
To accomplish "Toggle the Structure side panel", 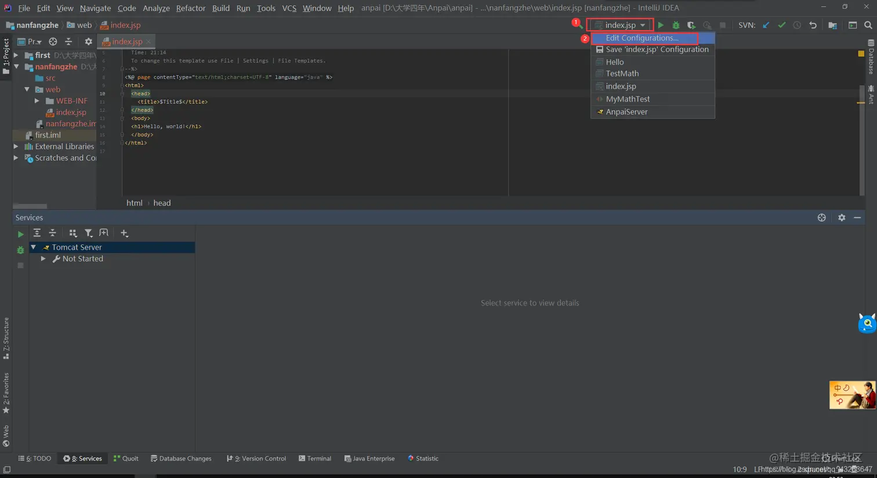I will coord(6,338).
